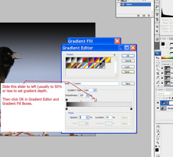Select the Hand tool
Image resolution: width=173 pixels, height=157 pixels.
point(158,139)
